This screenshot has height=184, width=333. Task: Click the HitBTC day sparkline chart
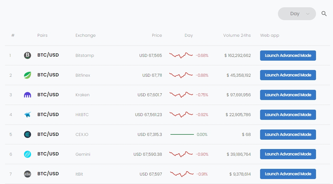tap(181, 114)
